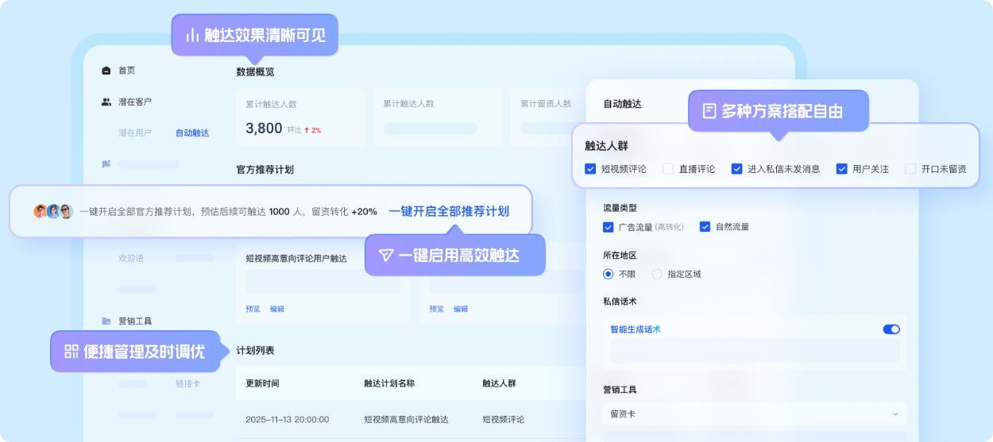Click the 计划列表 heading
This screenshot has width=993, height=442.
[x=255, y=351]
